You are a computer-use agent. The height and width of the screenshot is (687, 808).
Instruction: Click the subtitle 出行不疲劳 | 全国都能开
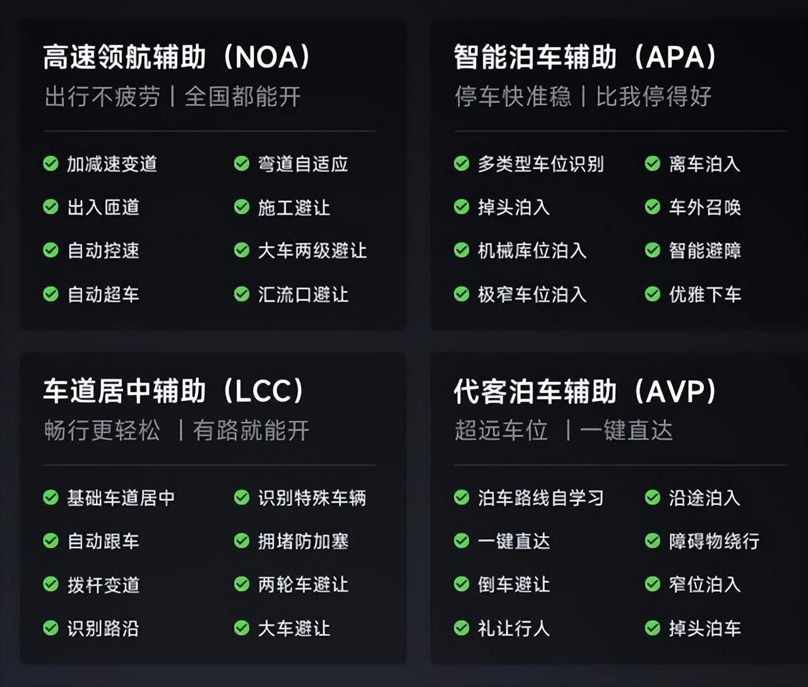(x=172, y=97)
